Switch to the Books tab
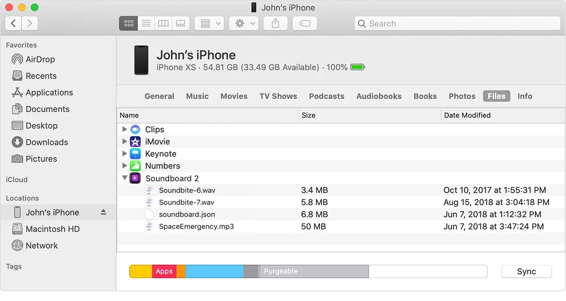 (x=425, y=96)
